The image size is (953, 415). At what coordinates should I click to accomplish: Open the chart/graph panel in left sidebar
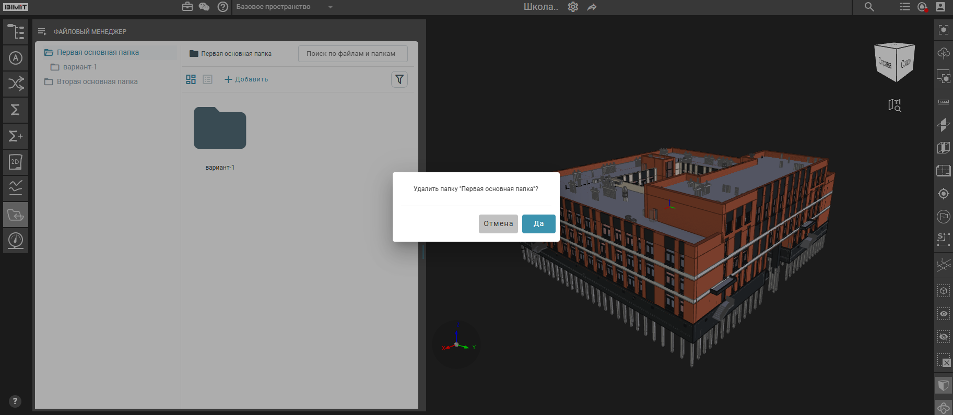(16, 188)
